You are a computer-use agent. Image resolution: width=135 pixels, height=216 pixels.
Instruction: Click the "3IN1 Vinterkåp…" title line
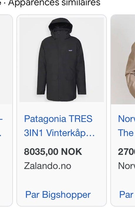tap(60, 133)
